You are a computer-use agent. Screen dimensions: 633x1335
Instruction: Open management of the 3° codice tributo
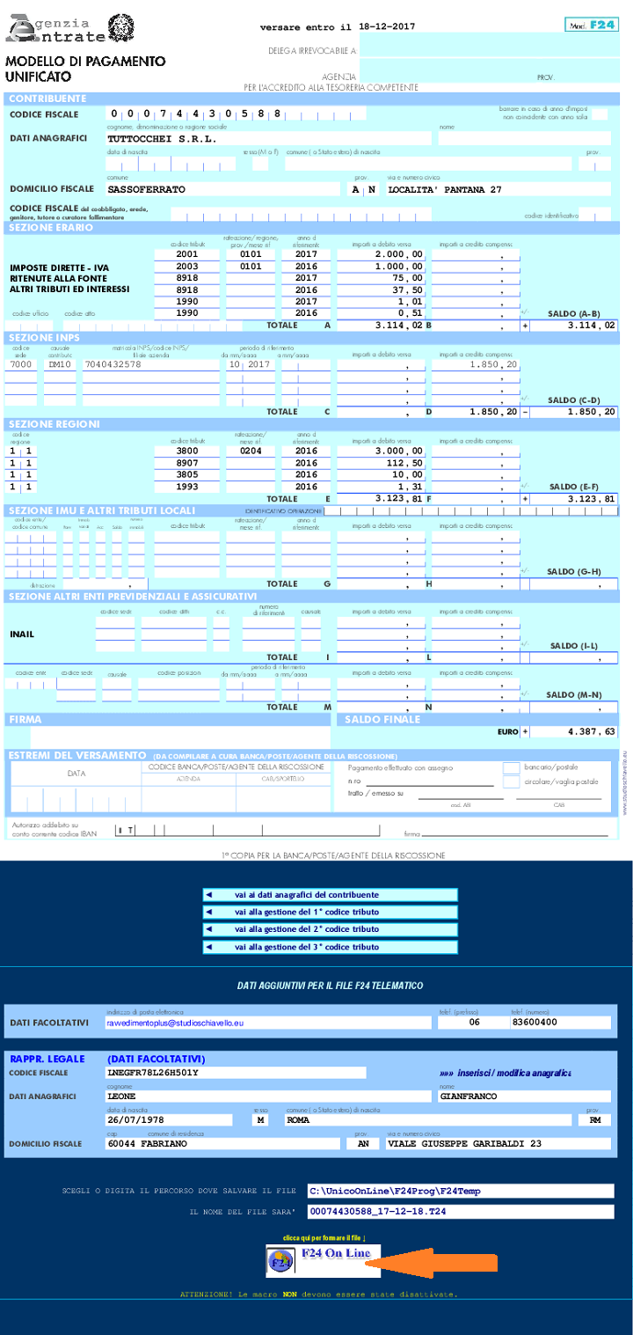tap(330, 947)
